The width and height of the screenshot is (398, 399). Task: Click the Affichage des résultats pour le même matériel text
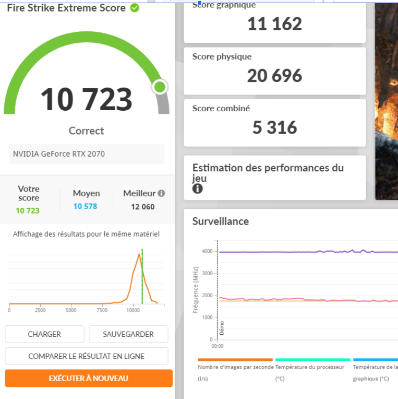[87, 234]
